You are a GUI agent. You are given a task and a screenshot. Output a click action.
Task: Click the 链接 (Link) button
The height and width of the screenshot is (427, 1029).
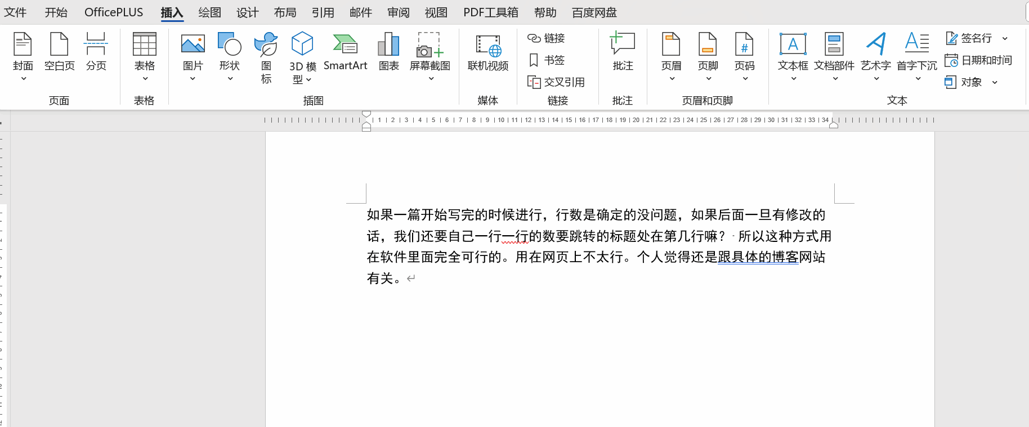[x=547, y=38]
